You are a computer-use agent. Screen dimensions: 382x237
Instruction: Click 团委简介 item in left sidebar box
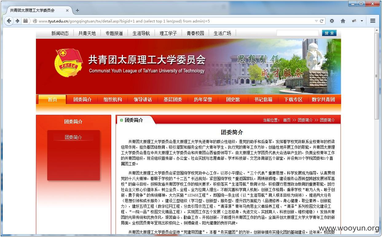click(73, 137)
